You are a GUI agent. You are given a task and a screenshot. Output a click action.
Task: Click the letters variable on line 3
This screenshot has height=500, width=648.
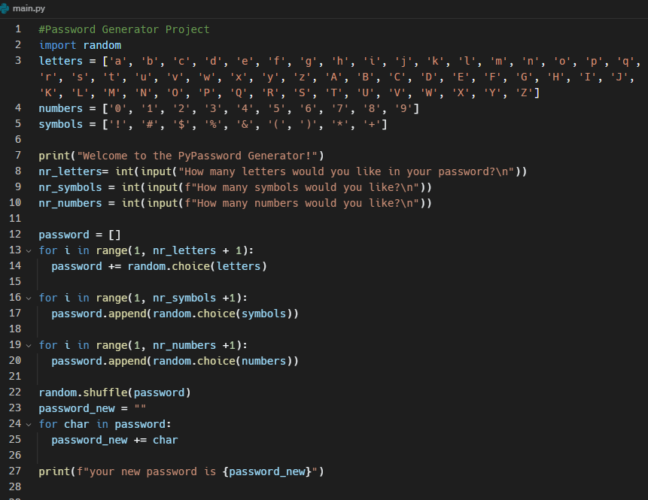click(60, 61)
